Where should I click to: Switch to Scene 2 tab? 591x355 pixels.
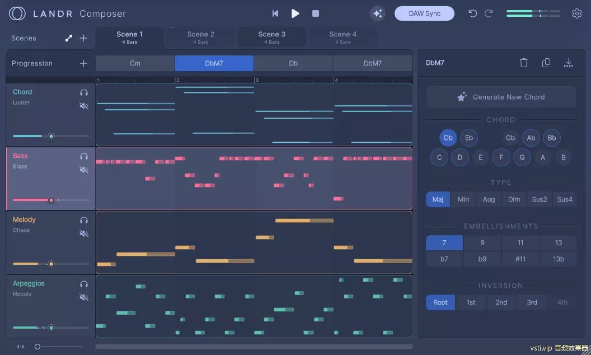201,38
